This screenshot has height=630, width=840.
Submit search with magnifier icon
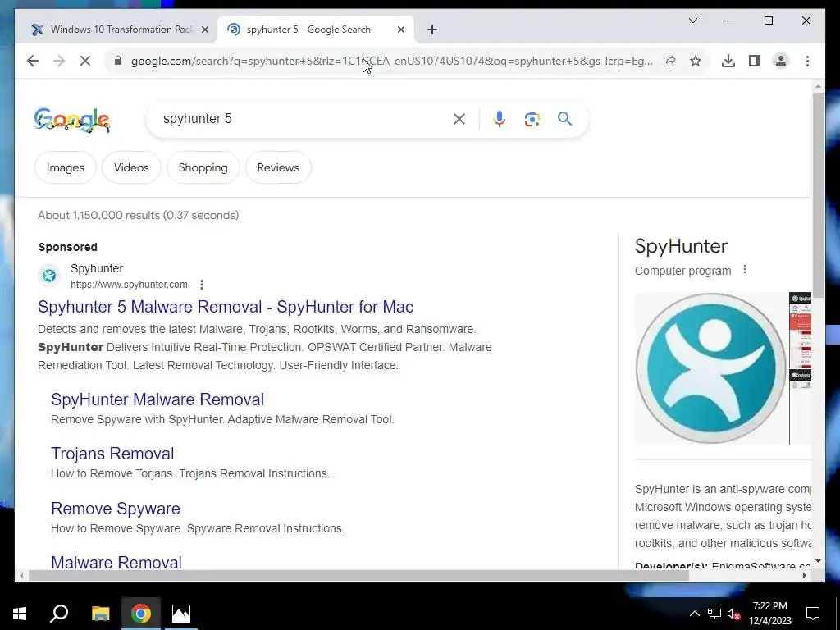point(564,119)
